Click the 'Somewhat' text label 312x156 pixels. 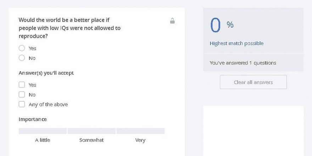(91, 140)
